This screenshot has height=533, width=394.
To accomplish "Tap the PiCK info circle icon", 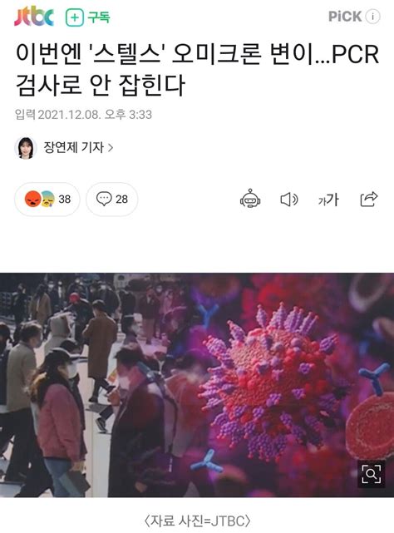I will (372, 17).
